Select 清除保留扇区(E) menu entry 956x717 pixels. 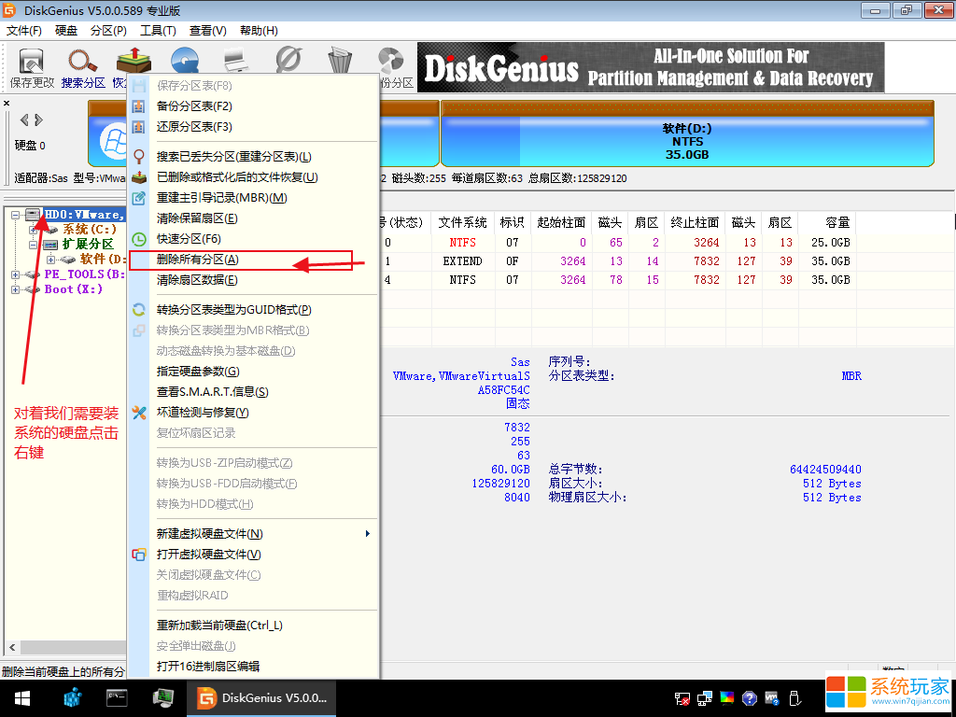(253, 218)
